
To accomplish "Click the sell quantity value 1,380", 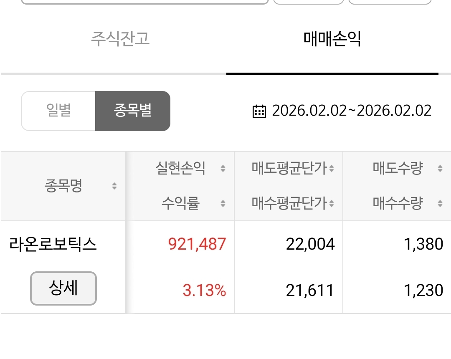I will click(423, 244).
